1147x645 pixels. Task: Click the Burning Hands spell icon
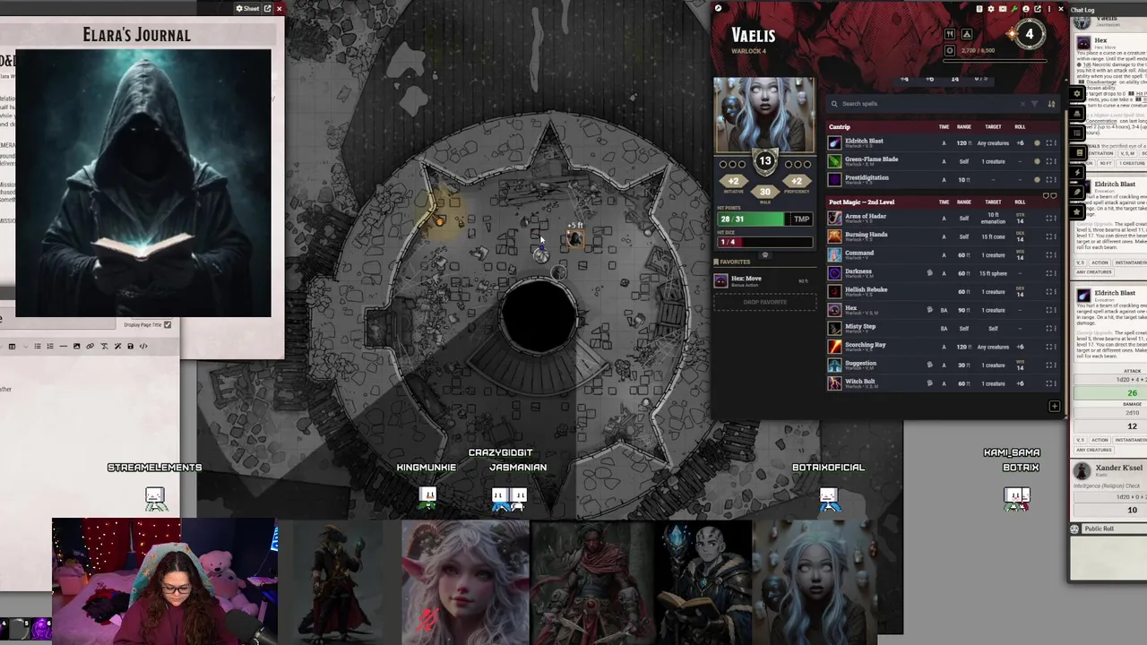pos(834,236)
